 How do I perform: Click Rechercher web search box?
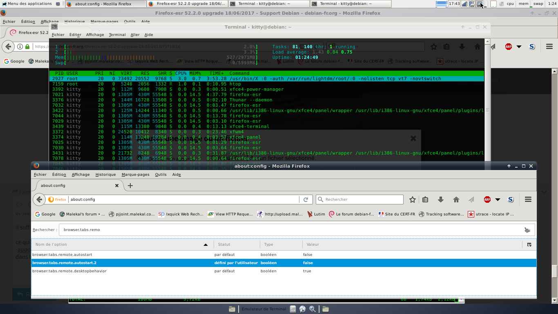[359, 200]
